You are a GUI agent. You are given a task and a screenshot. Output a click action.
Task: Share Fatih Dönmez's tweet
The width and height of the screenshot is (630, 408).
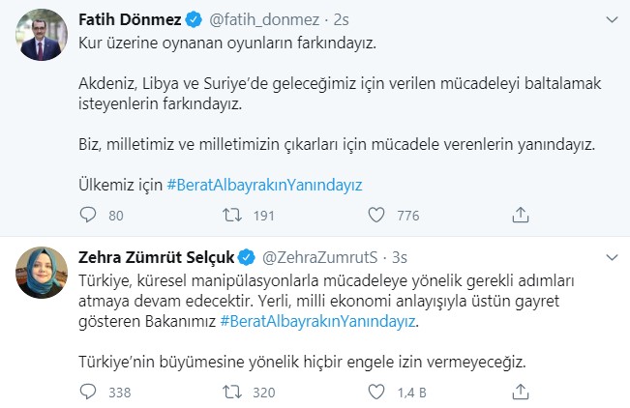pyautogui.click(x=520, y=214)
